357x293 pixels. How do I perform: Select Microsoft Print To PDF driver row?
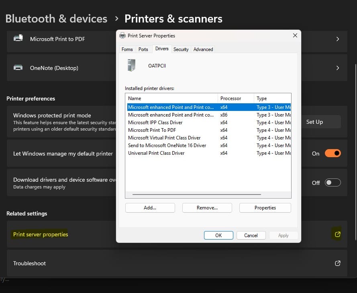(209, 130)
